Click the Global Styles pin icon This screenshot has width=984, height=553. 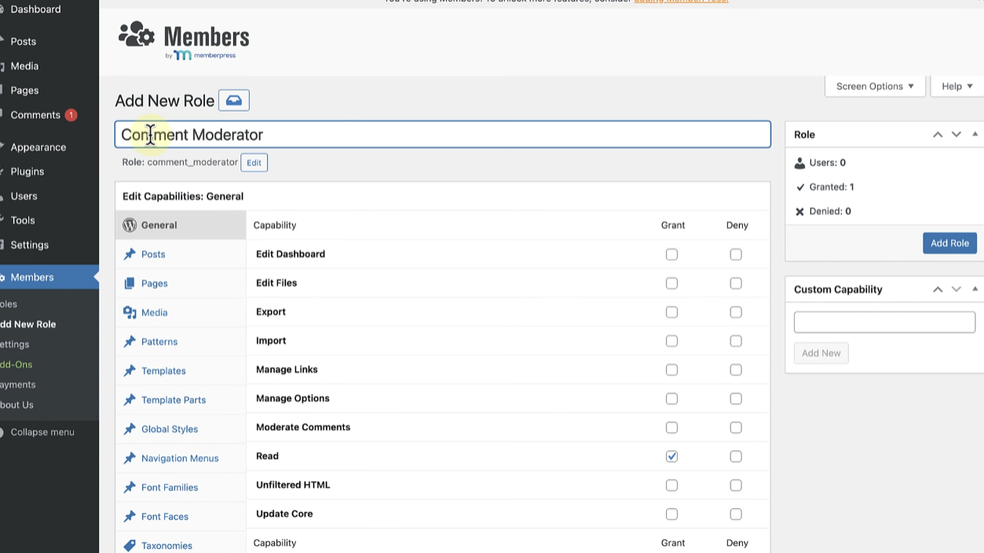click(130, 429)
